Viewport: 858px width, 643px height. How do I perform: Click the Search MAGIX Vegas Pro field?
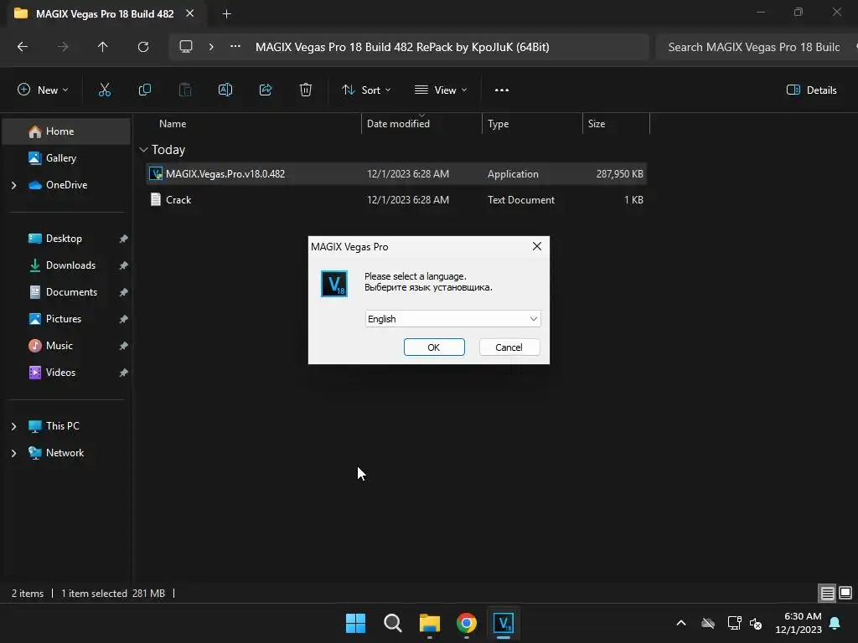pyautogui.click(x=757, y=47)
